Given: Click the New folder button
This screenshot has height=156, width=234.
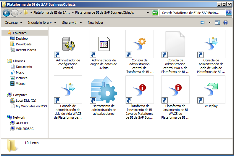Looking at the screenshot, I should (x=96, y=23).
